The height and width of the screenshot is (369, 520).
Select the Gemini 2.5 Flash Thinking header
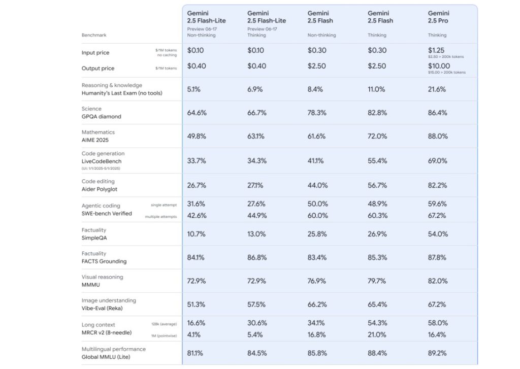point(380,17)
